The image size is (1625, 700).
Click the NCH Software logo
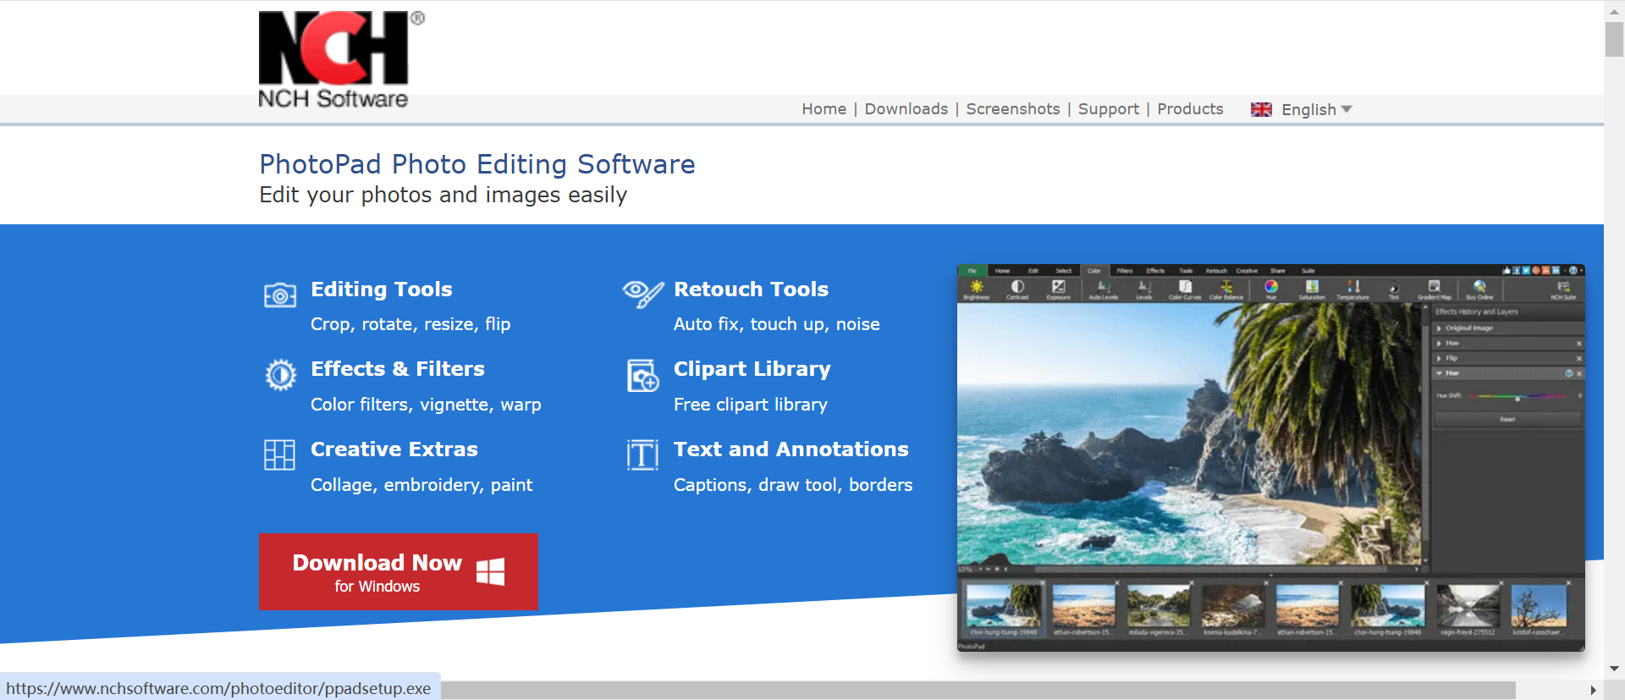click(341, 60)
